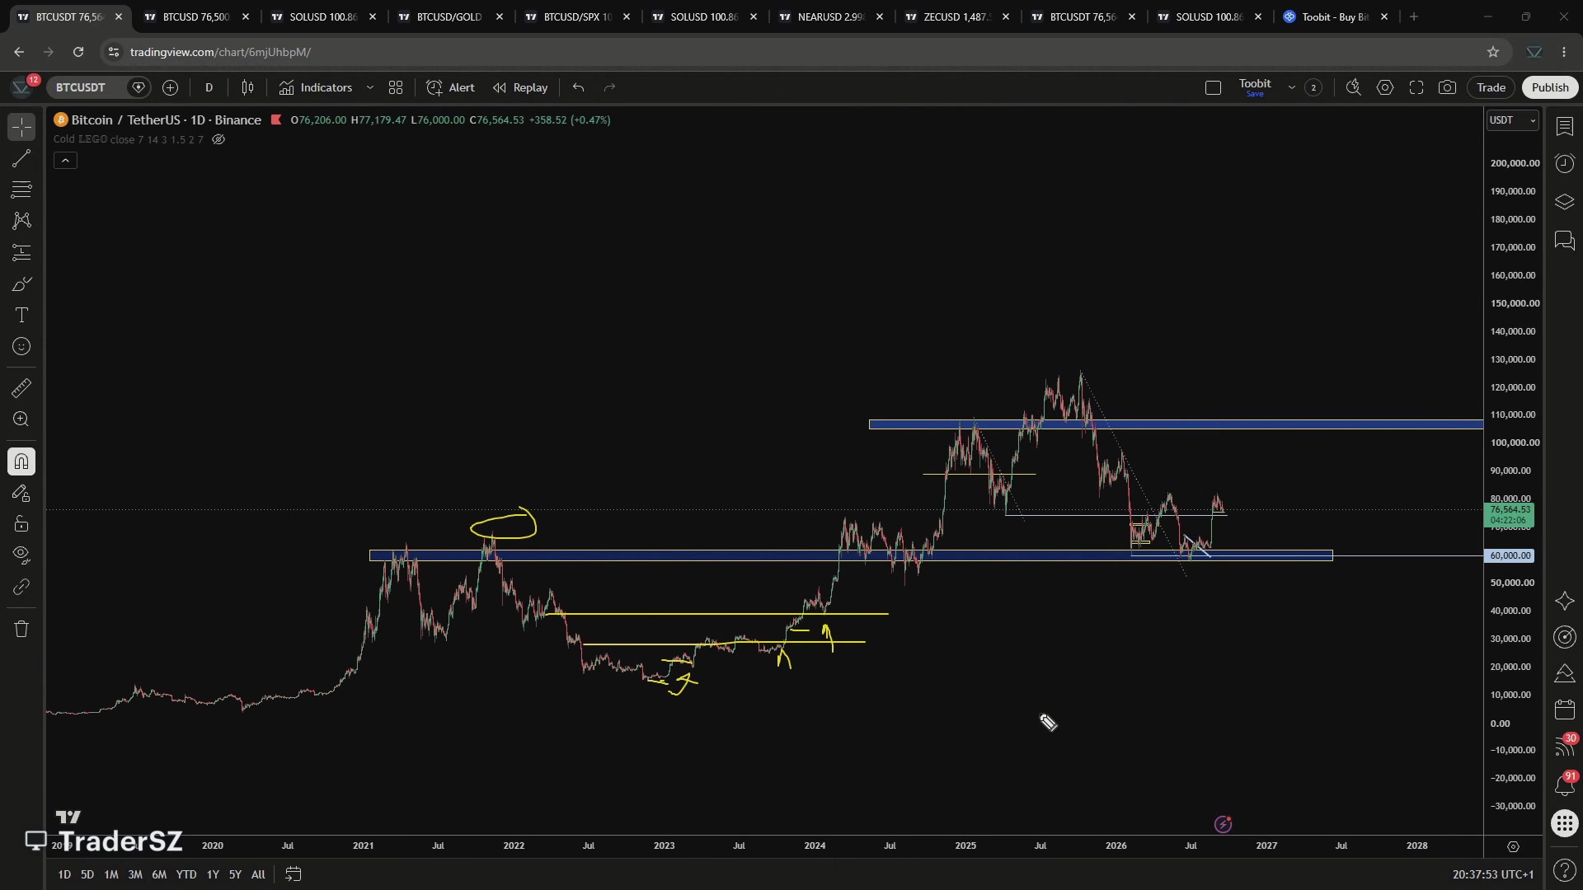
Task: Expand favorite indicators dropdown arrow
Action: coord(369,87)
